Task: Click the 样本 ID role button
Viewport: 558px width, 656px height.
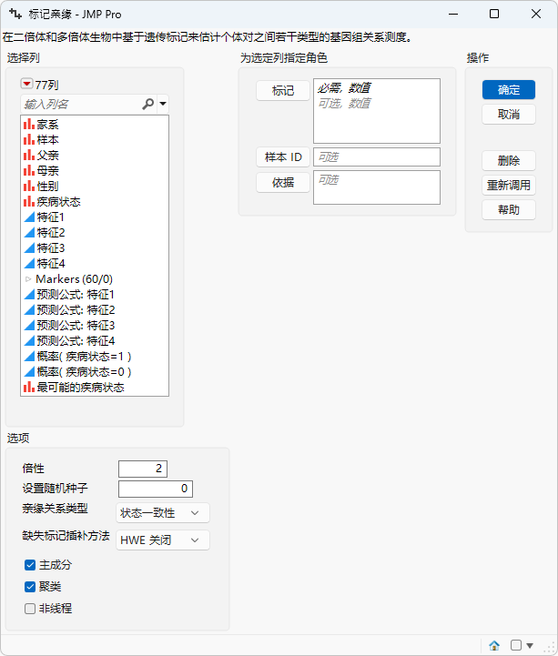Action: click(283, 157)
